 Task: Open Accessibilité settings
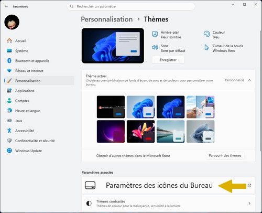pos(39,131)
